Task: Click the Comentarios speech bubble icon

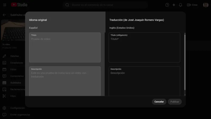Action: click(4, 76)
